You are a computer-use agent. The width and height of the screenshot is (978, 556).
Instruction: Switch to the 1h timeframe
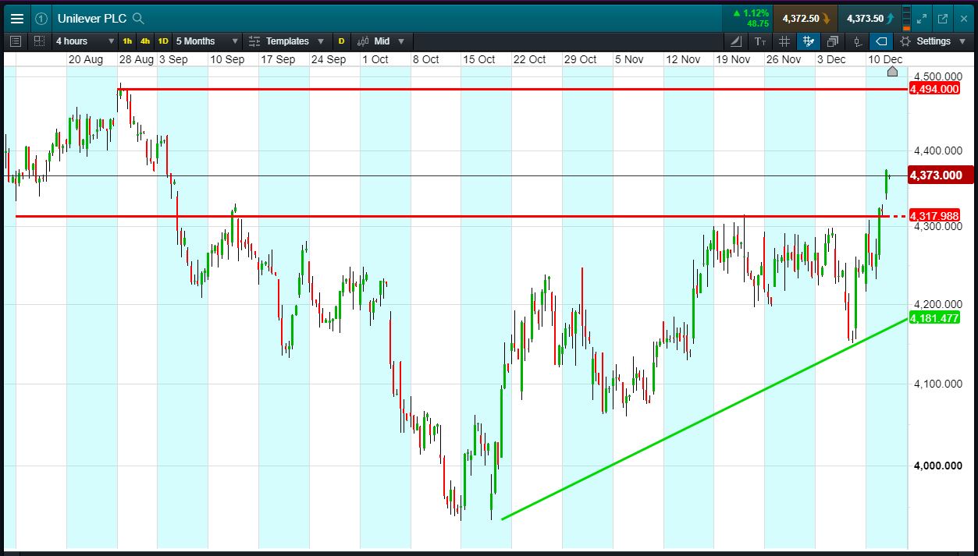127,41
